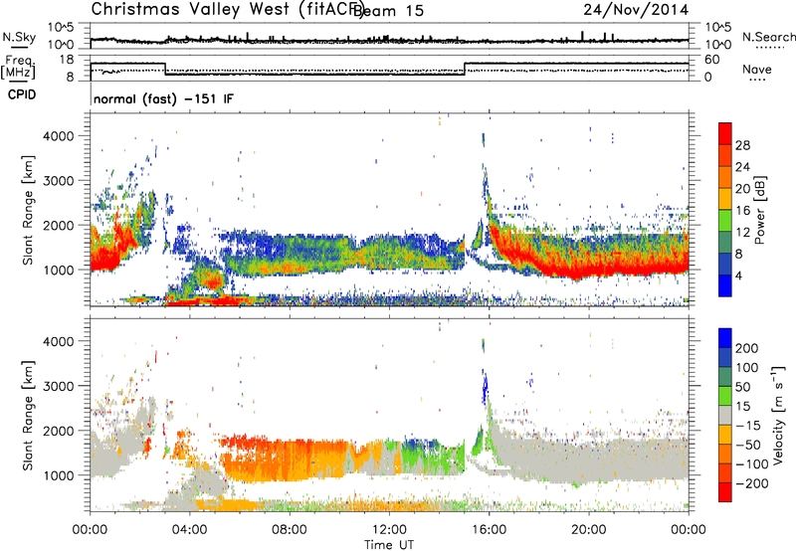This screenshot has height=551, width=796.
Task: Click the orange velocity band near 08:00
Action: (290, 459)
